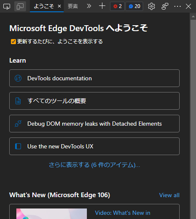This screenshot has height=219, width=196.
Task: Click the blue issues count badge
Action: click(x=134, y=6)
